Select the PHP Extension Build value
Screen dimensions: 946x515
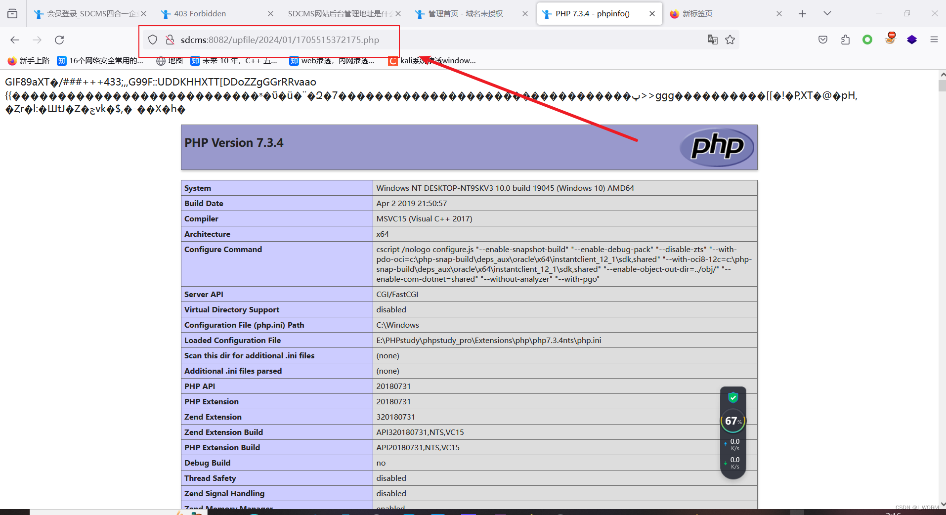coord(418,448)
